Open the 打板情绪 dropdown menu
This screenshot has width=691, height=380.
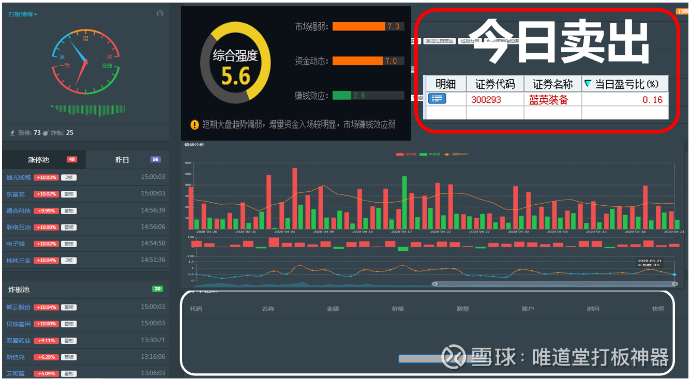pyautogui.click(x=23, y=14)
